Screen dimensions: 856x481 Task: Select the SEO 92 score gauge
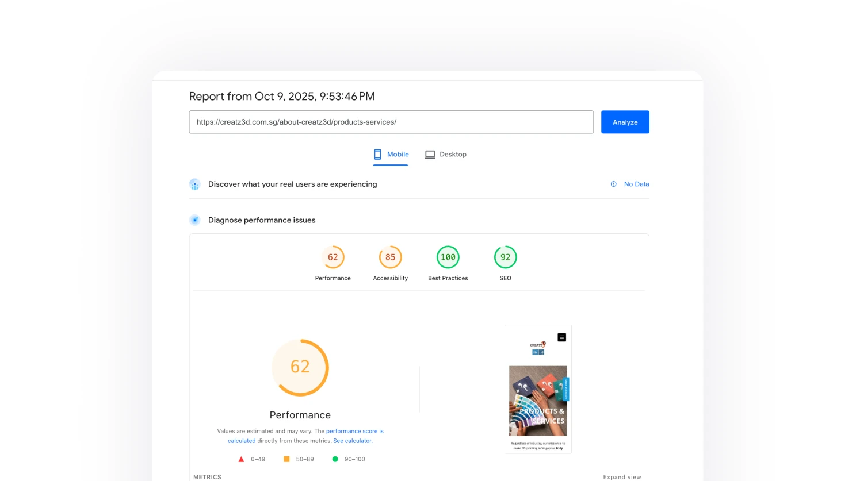point(505,257)
